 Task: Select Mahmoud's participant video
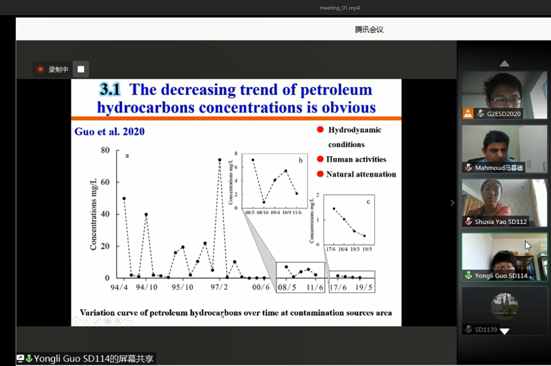(504, 149)
